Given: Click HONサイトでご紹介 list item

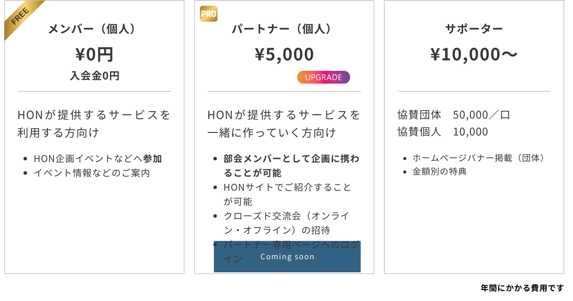Looking at the screenshot, I should tap(288, 194).
